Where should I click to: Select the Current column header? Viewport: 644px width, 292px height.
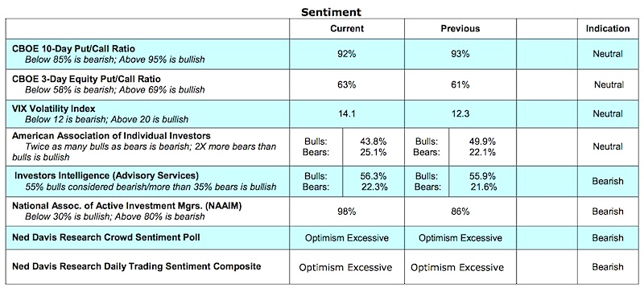347,28
